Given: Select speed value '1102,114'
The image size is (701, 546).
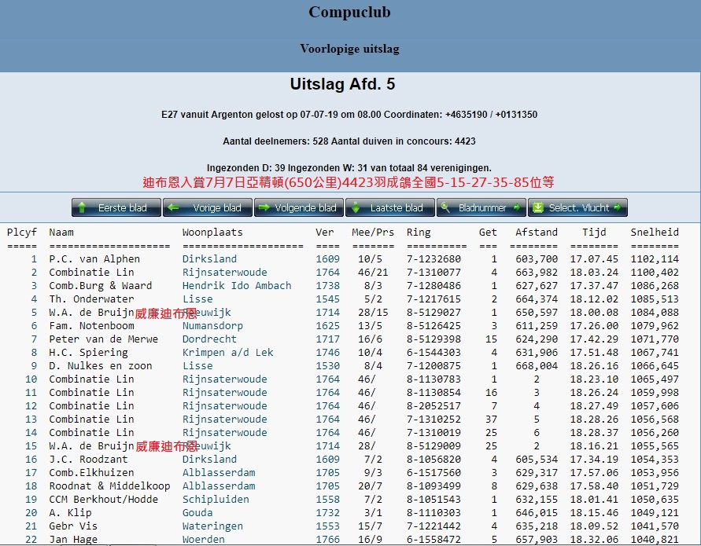Looking at the screenshot, I should pyautogui.click(x=655, y=259).
